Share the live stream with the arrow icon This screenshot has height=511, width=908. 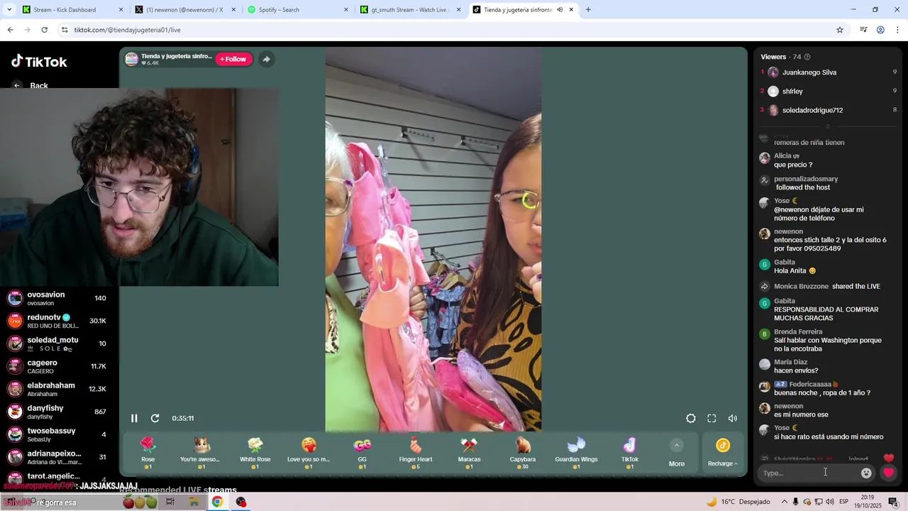pyautogui.click(x=266, y=59)
